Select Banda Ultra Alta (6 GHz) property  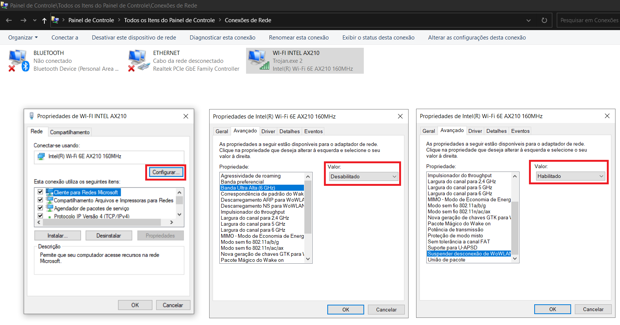pyautogui.click(x=262, y=188)
